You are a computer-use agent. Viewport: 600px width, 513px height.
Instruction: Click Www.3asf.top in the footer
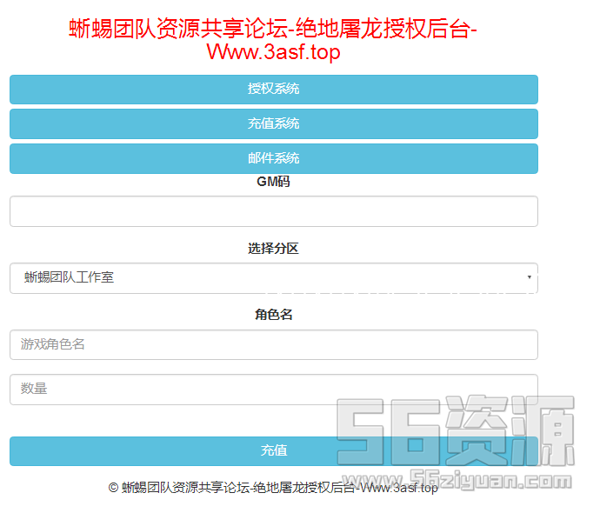(399, 488)
